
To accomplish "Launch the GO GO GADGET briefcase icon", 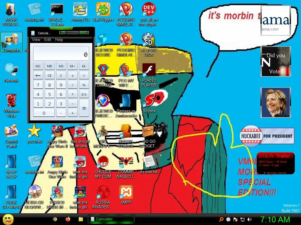I will pyautogui.click(x=149, y=136).
